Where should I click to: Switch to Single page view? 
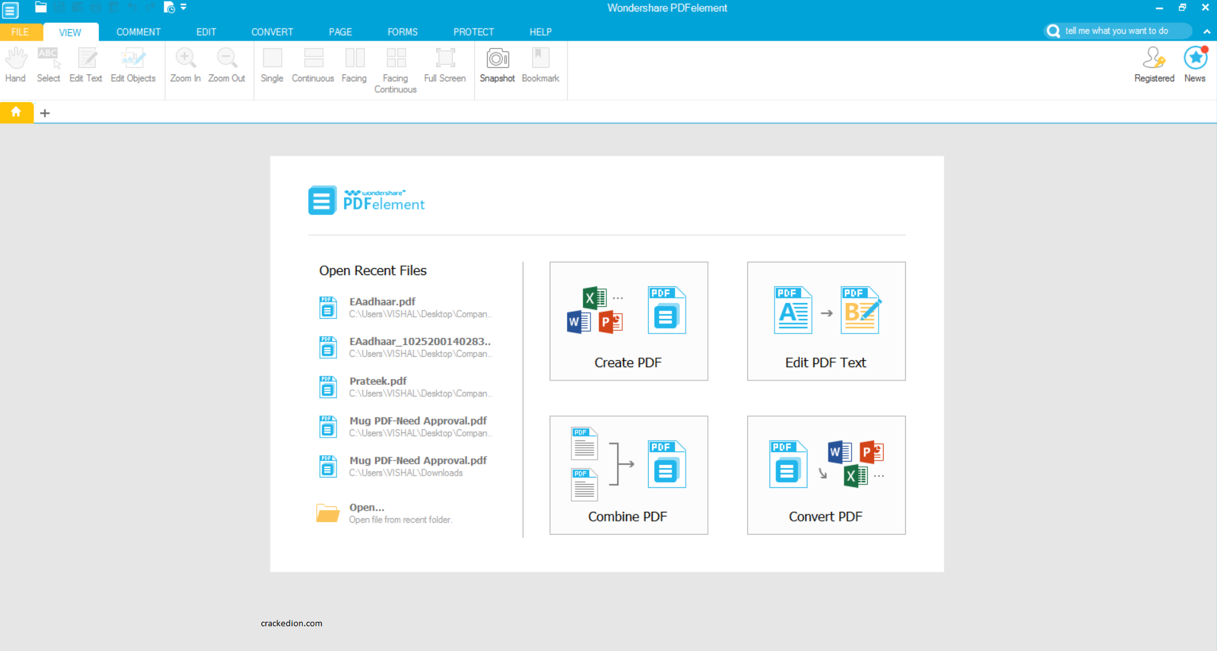pos(272,65)
